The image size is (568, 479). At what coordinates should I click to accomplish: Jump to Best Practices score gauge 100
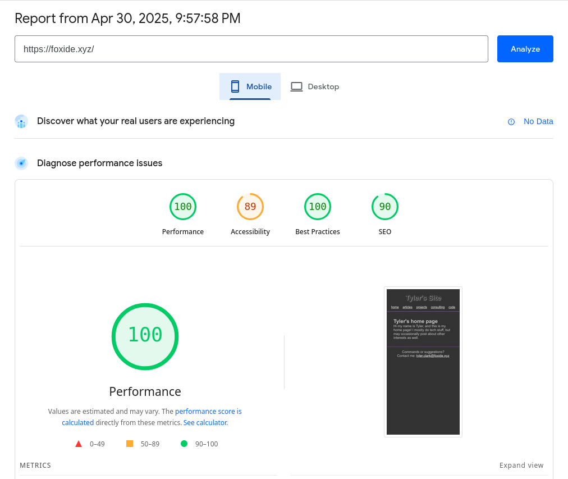(x=318, y=207)
